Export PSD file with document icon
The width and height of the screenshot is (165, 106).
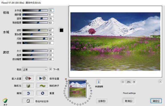(28, 101)
